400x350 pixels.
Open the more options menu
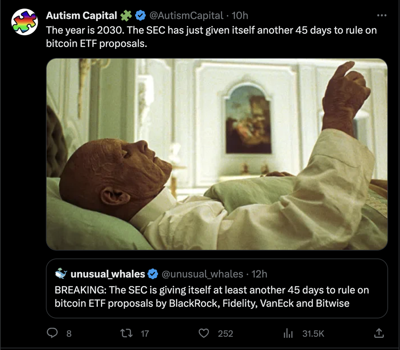[x=382, y=15]
